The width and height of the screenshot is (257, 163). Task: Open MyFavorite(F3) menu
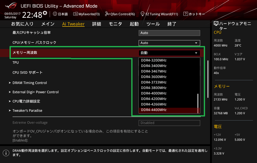[x=89, y=14]
